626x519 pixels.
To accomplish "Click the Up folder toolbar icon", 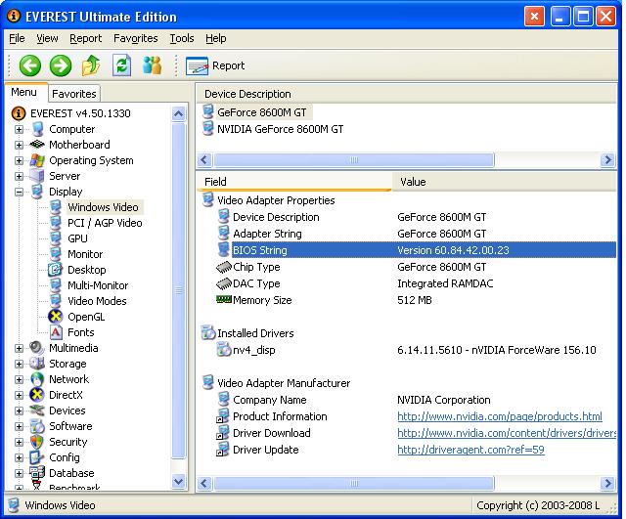I will coord(91,65).
